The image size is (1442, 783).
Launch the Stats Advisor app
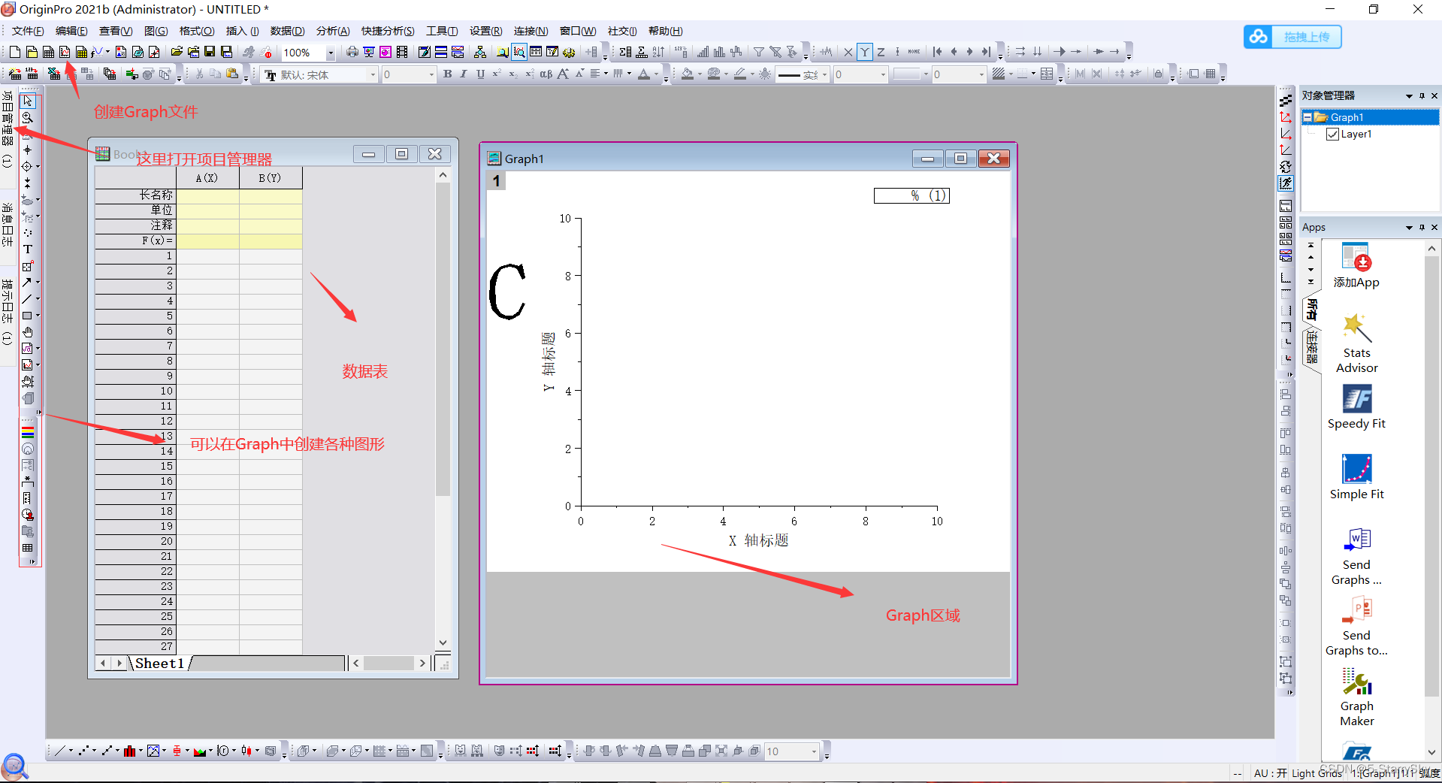pyautogui.click(x=1356, y=344)
